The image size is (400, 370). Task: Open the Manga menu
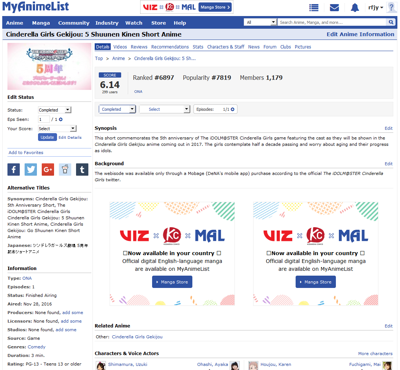[x=41, y=23]
